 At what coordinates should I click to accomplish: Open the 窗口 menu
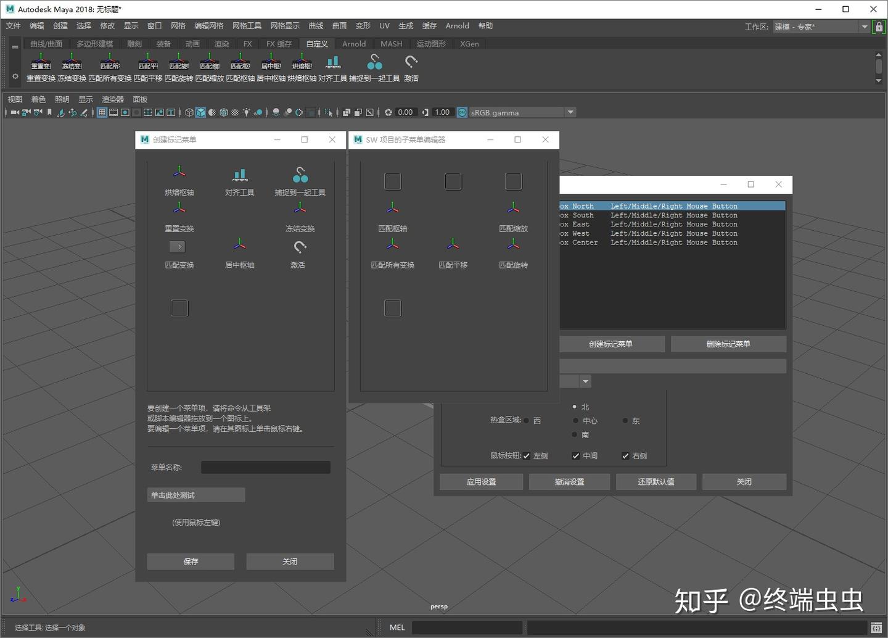154,25
